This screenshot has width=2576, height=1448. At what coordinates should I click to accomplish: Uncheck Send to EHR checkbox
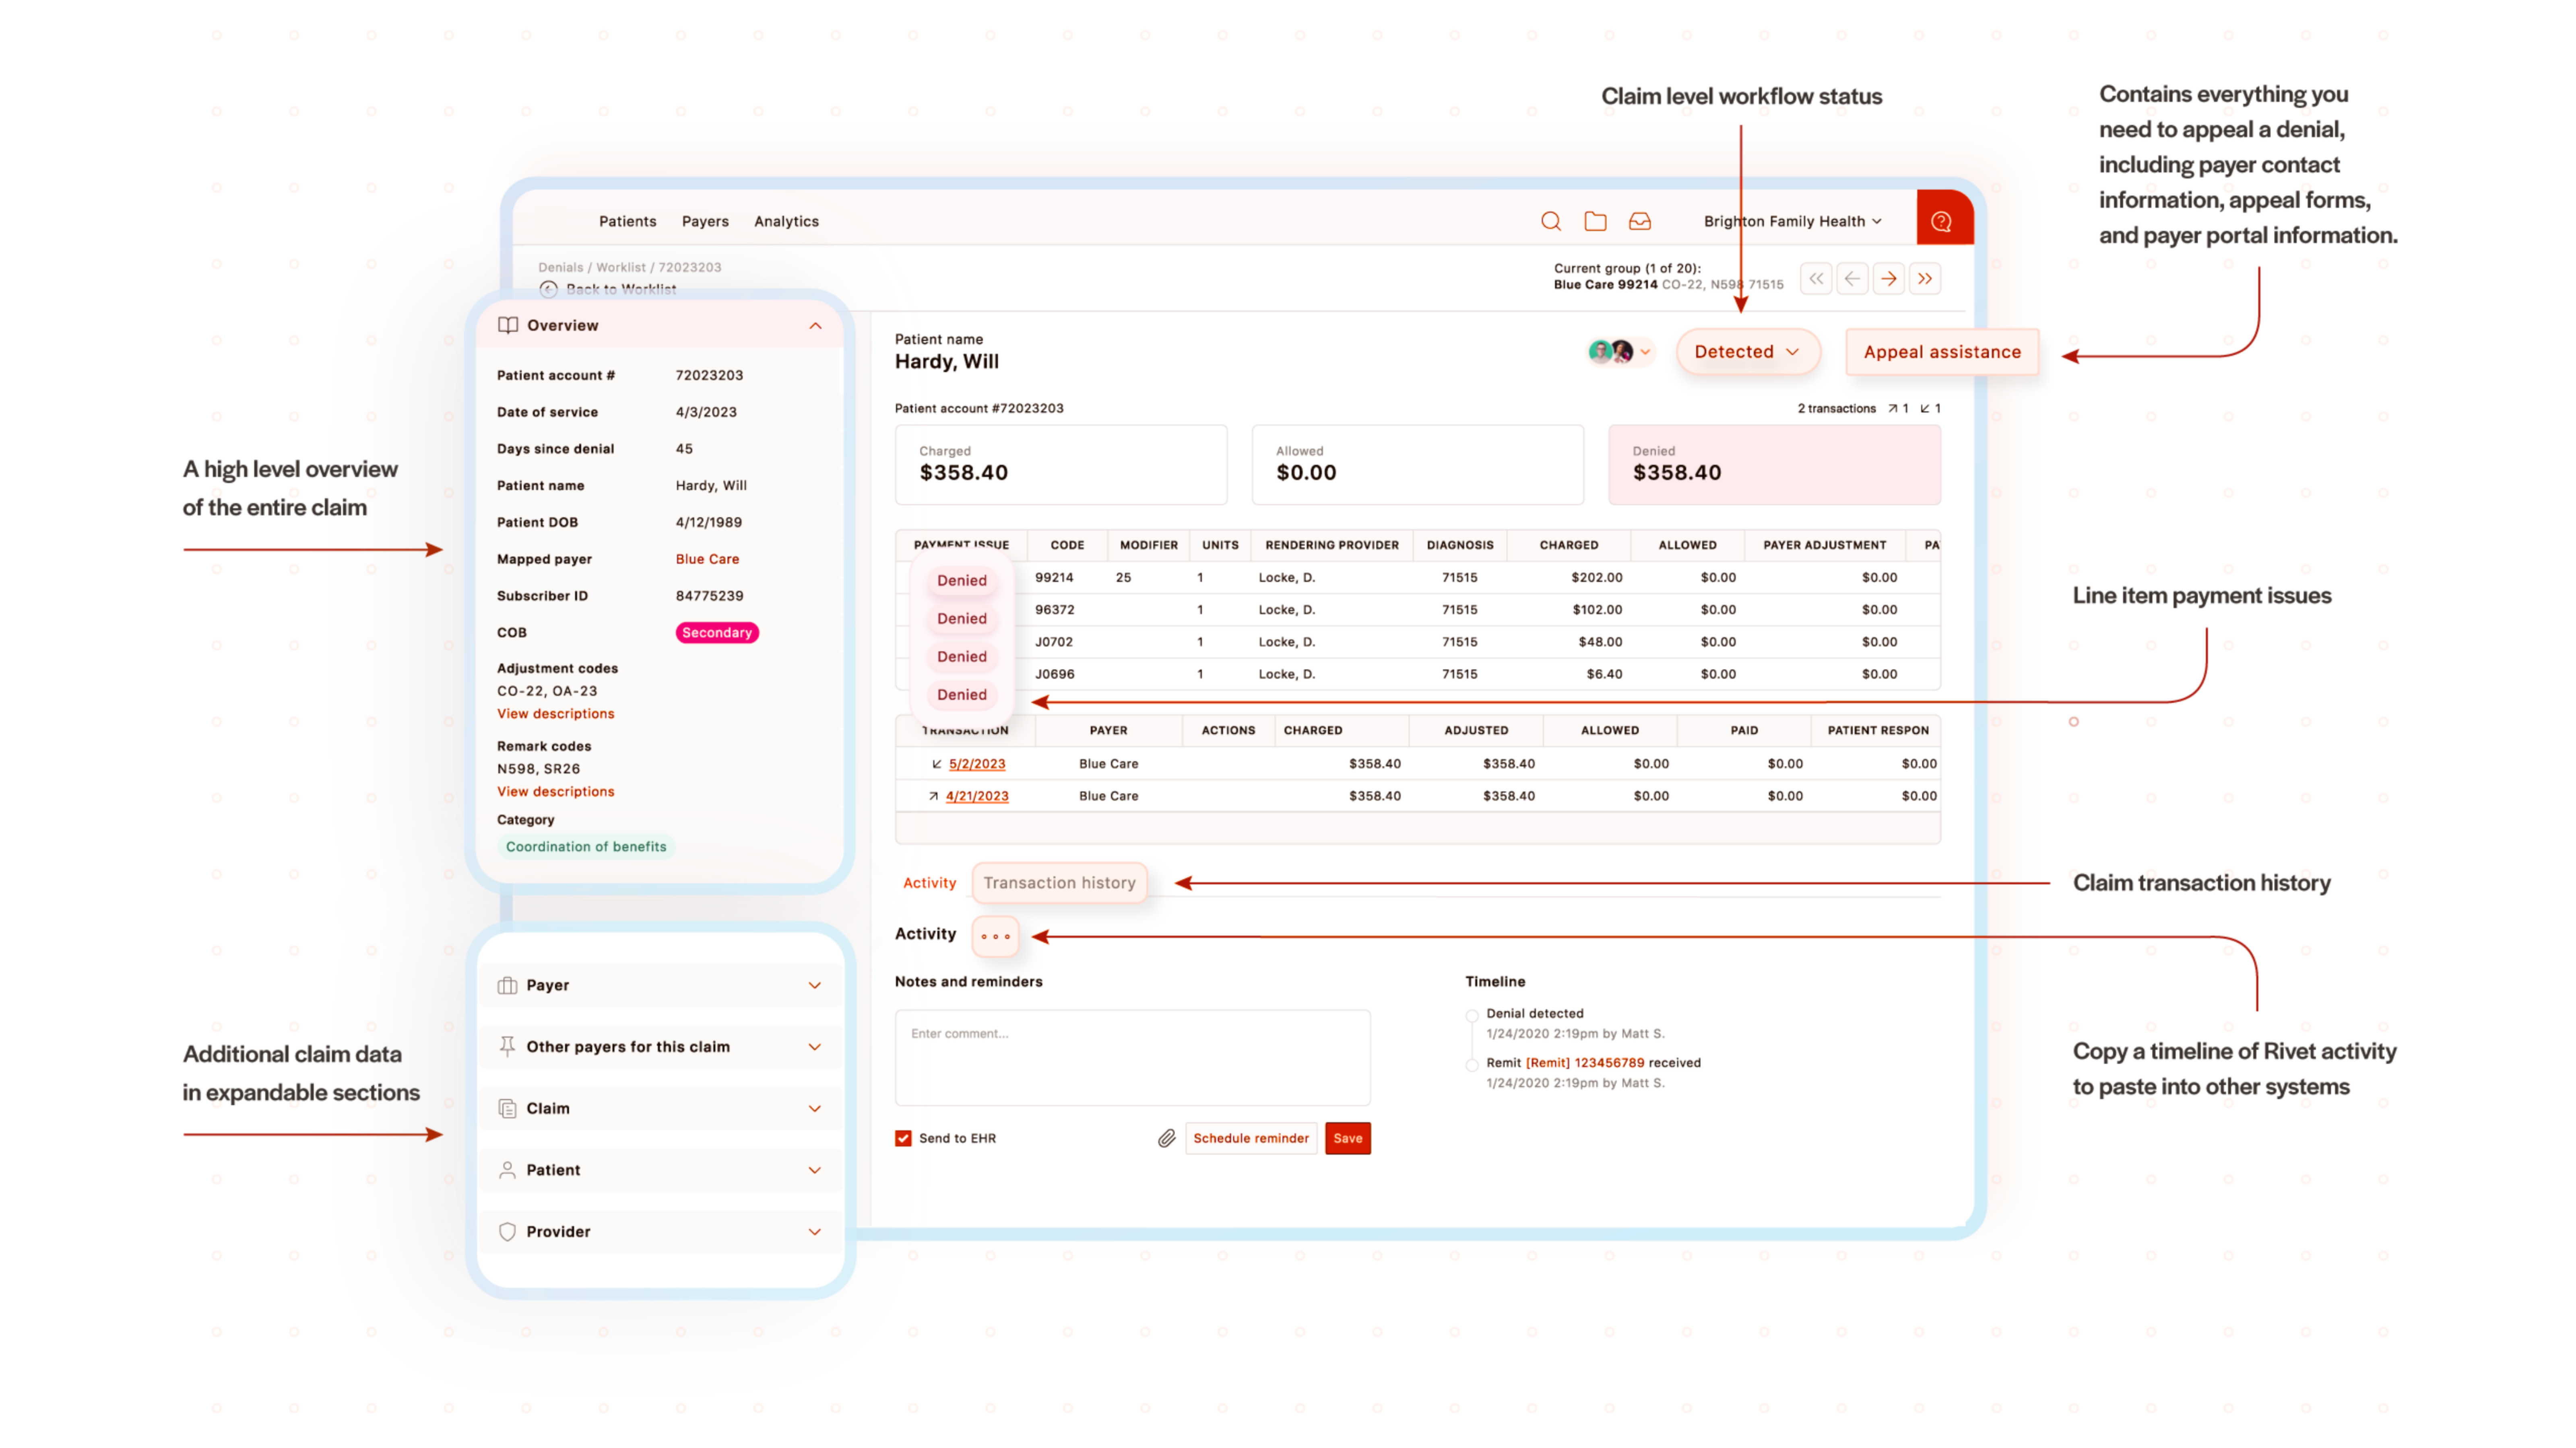(x=903, y=1138)
